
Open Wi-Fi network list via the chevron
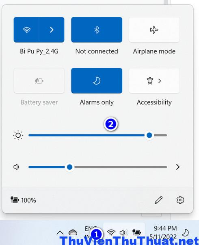(52, 30)
